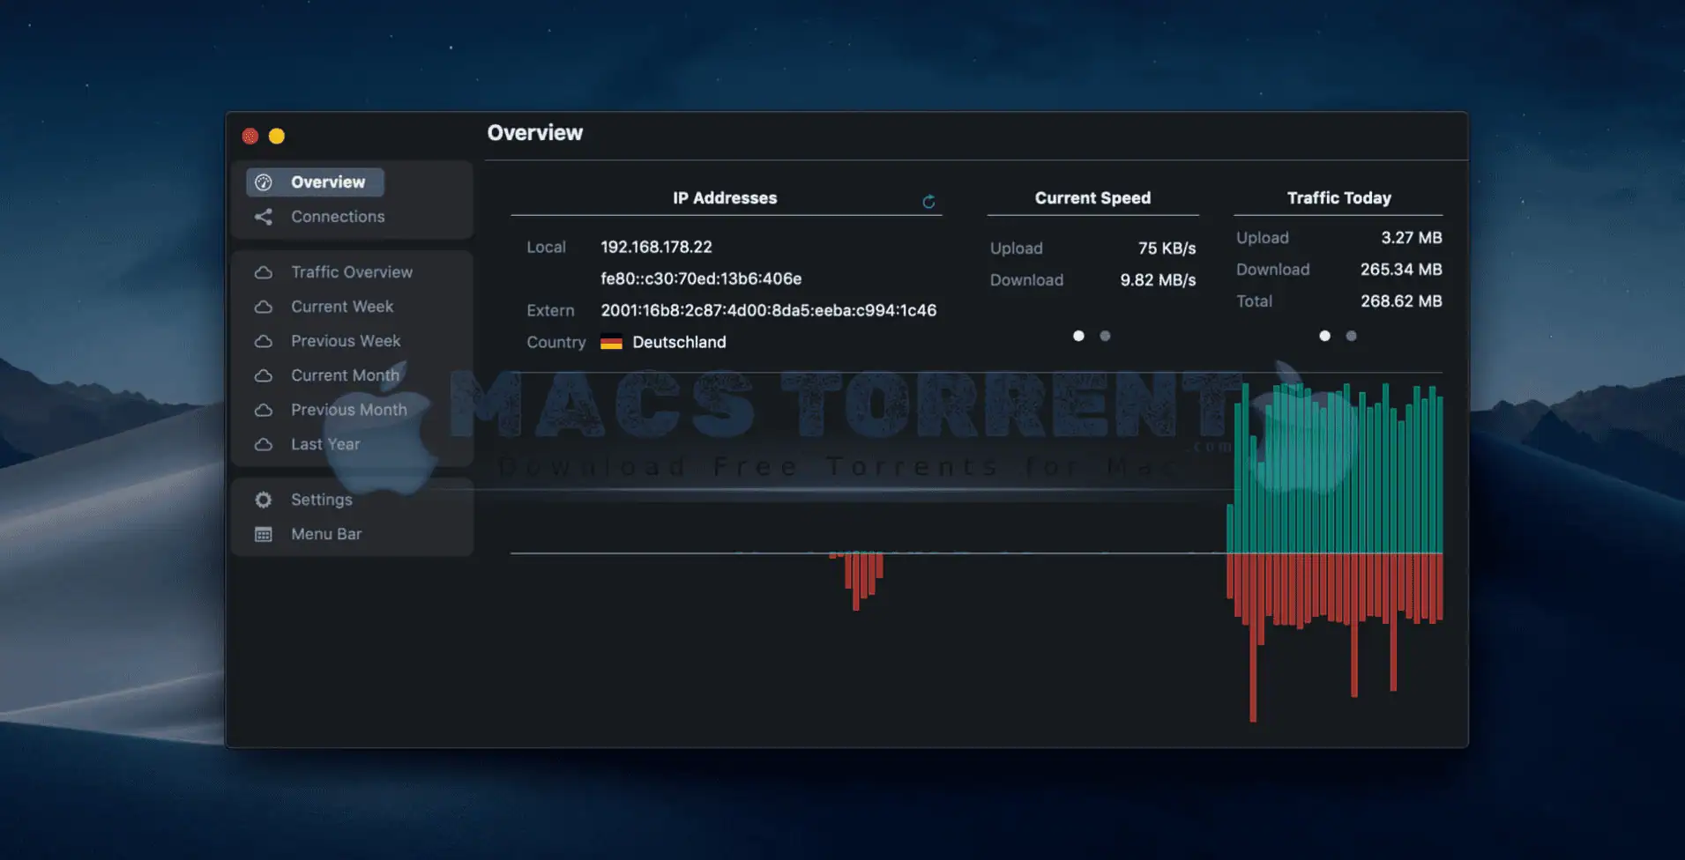Open Menu Bar preferences

pyautogui.click(x=326, y=534)
